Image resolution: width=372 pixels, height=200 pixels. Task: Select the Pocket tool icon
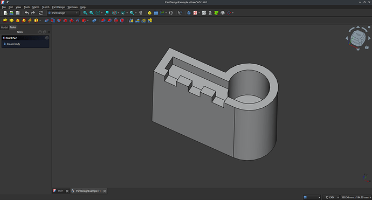[46, 20]
